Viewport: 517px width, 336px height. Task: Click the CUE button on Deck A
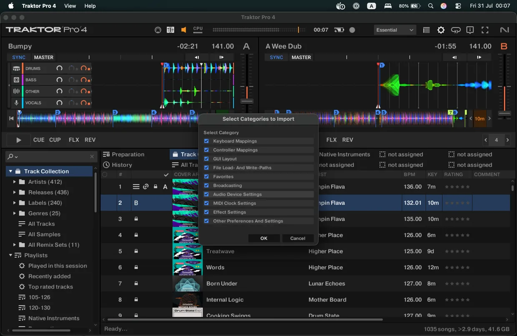[39, 140]
